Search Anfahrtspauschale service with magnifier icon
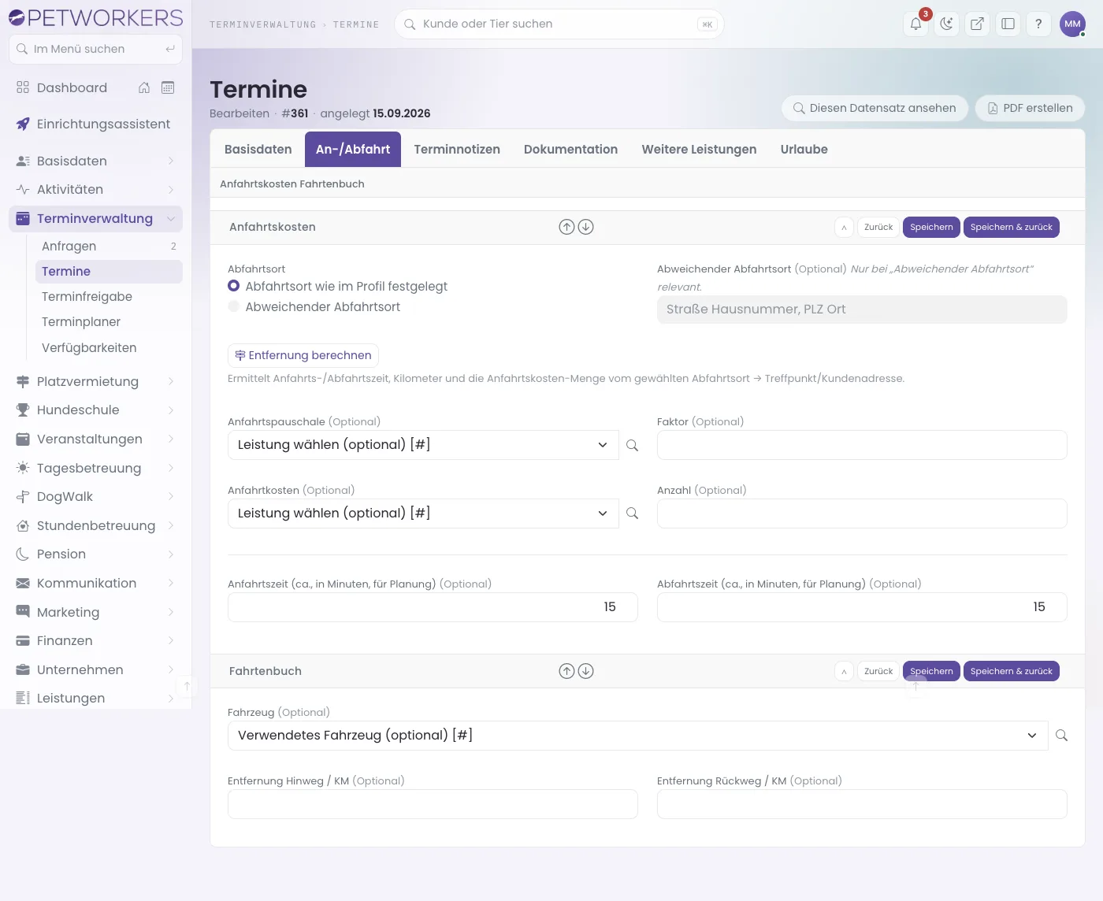The height and width of the screenshot is (901, 1103). coord(632,445)
